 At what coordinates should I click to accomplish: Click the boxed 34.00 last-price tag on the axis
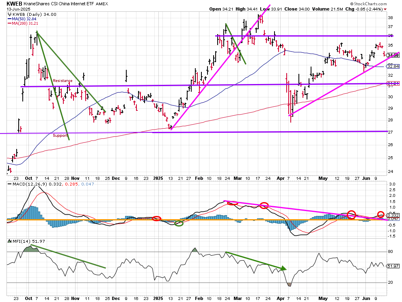(393, 55)
